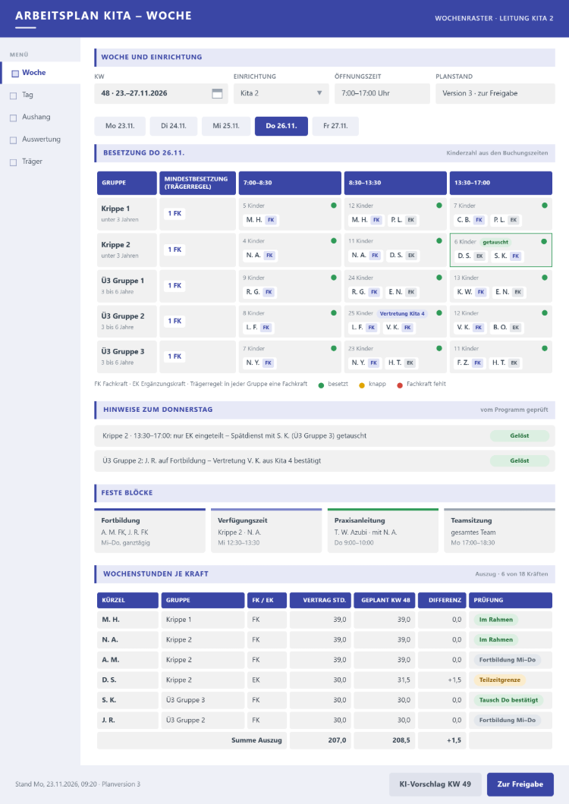Switch to Di 24.11. day tab
This screenshot has height=804, width=569.
pos(174,126)
